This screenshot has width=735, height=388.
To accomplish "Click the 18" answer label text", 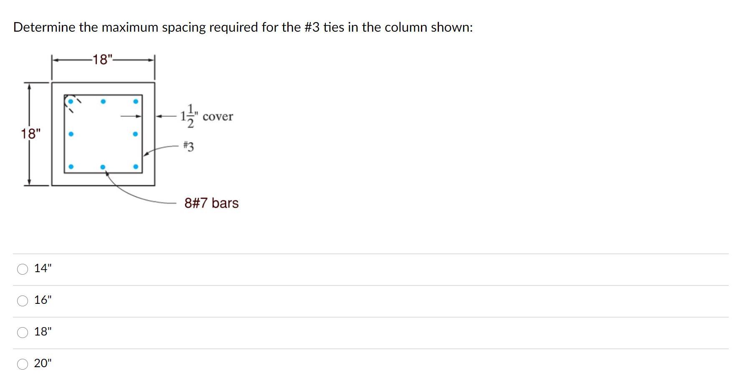I will (x=43, y=331).
